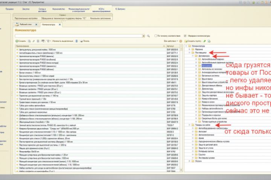Viewport: 271px width, 180px height.
Task: Click the Корзина folder icon
Action: pos(193,49)
